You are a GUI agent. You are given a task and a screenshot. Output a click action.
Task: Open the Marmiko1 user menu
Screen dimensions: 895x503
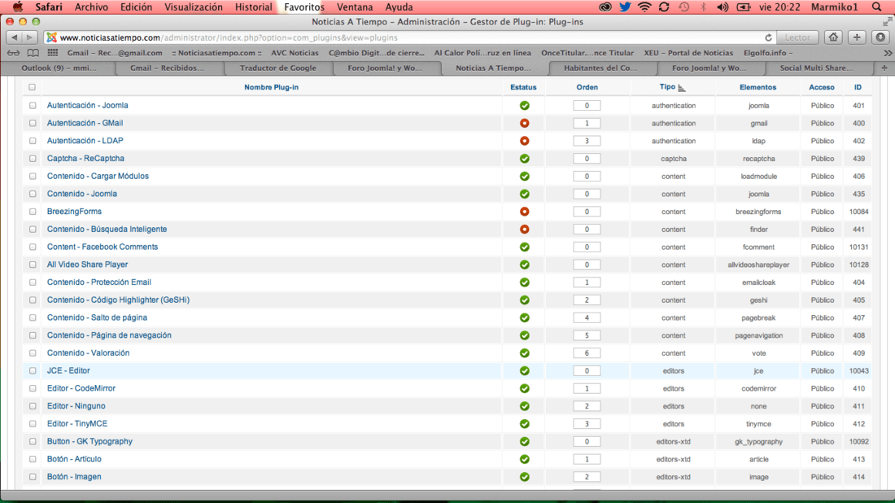point(834,7)
